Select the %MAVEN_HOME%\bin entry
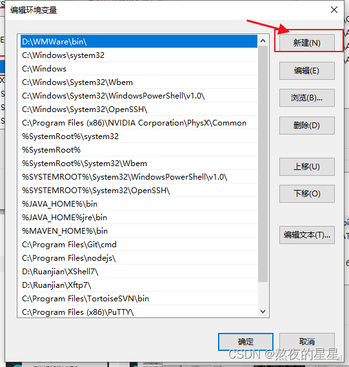 click(x=138, y=231)
